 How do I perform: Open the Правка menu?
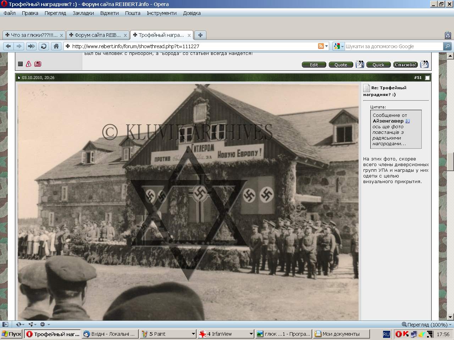tap(30, 13)
